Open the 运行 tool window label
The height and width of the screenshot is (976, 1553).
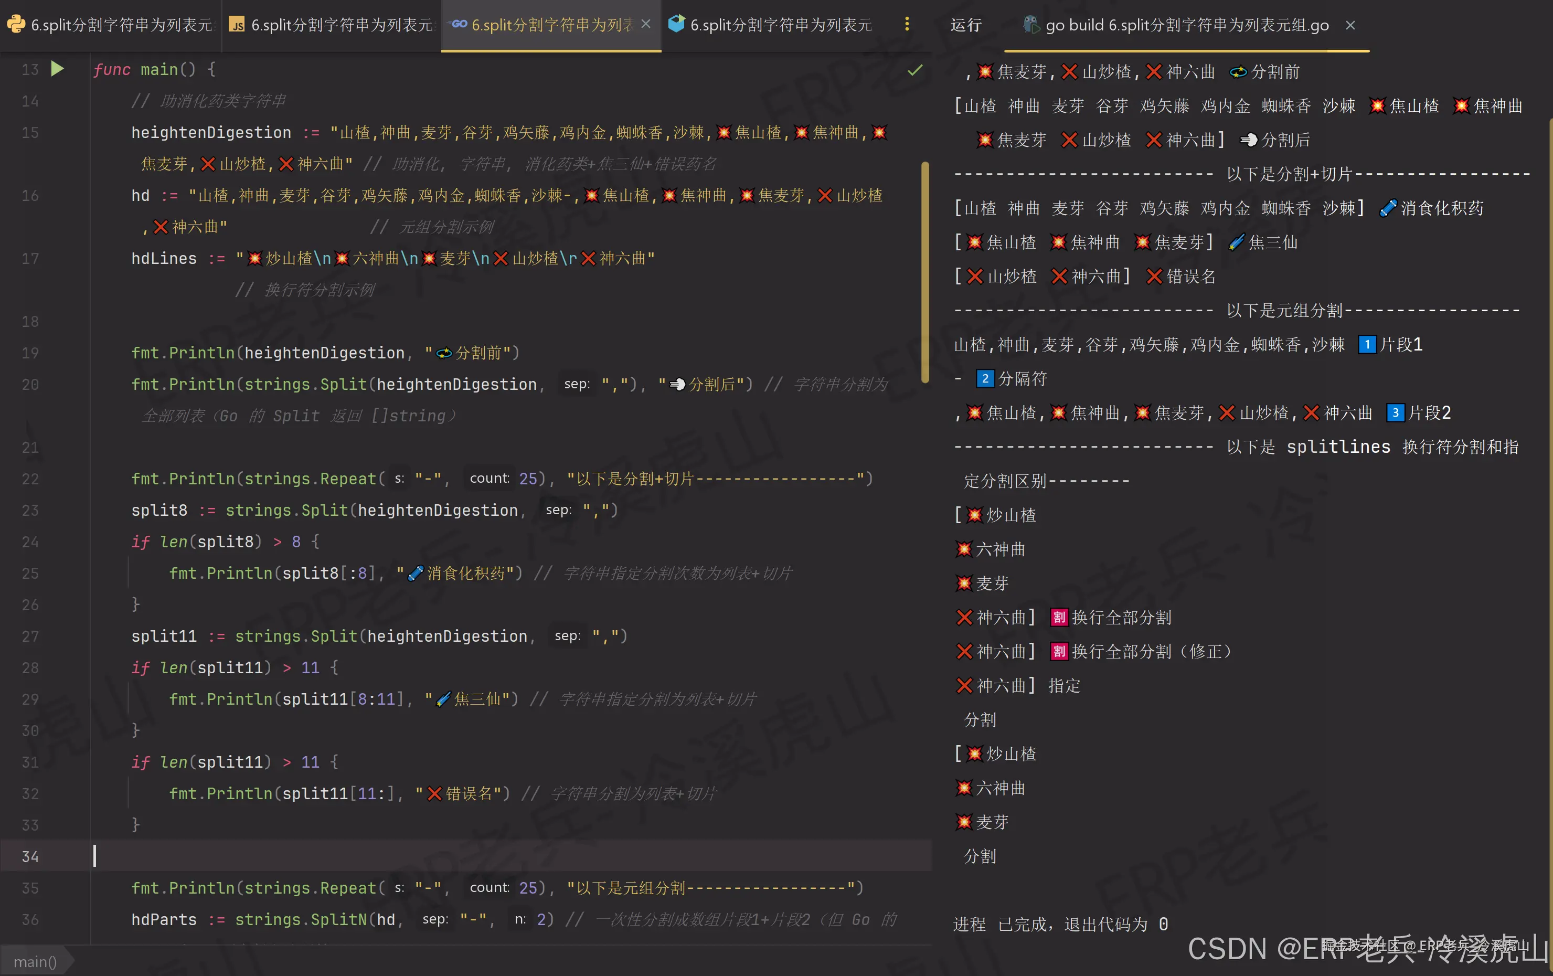click(965, 25)
